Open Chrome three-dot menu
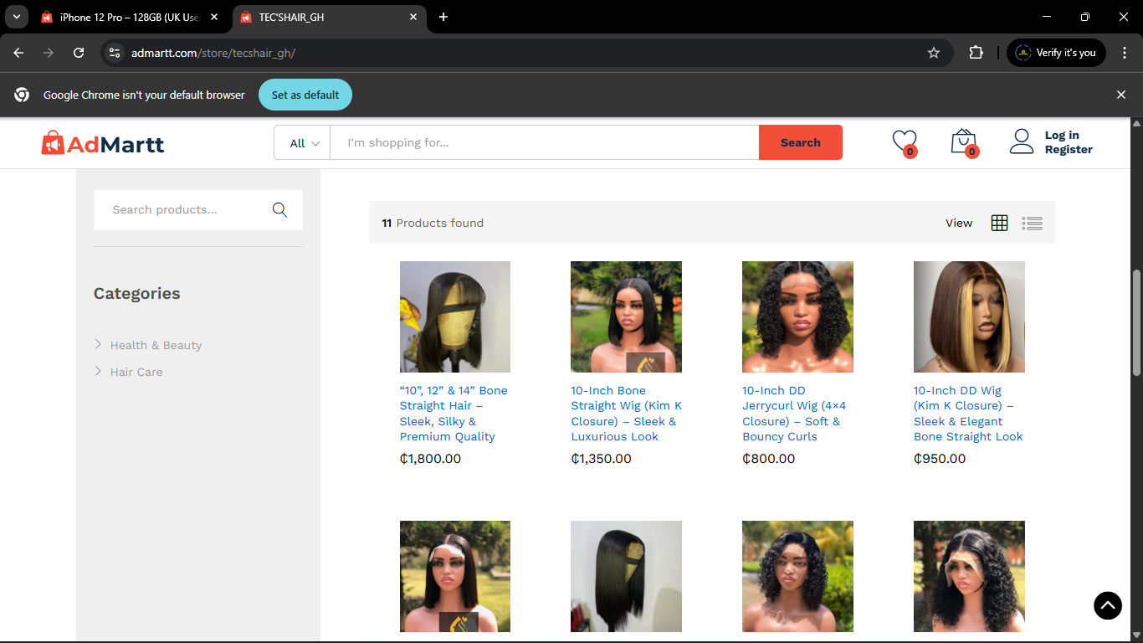The width and height of the screenshot is (1143, 643). tap(1125, 53)
